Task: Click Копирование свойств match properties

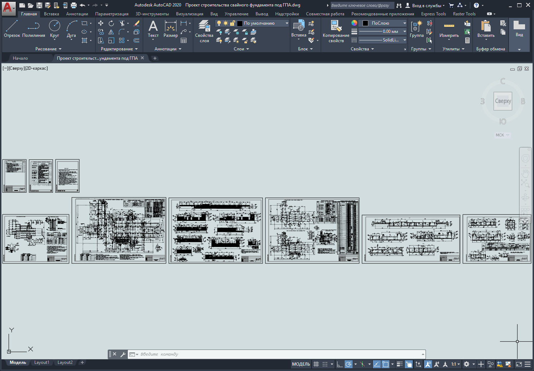Action: coord(336,31)
